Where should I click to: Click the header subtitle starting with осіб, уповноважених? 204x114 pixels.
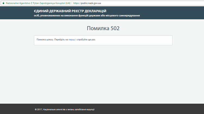87,16
